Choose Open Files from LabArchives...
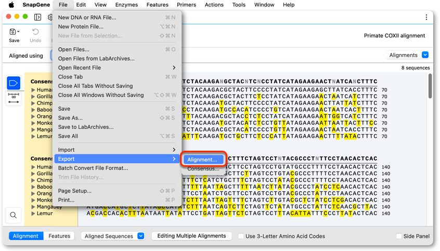440x251 pixels. (x=117, y=58)
